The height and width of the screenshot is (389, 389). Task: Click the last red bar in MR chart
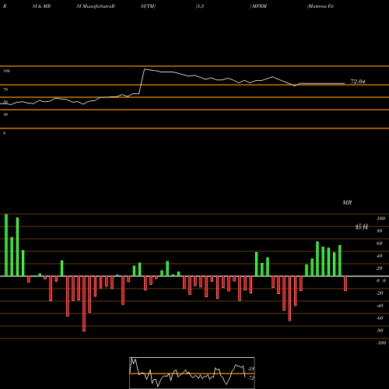pos(345,283)
